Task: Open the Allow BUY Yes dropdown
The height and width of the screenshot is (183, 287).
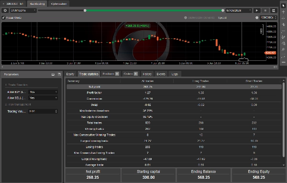Action: [x=43, y=92]
